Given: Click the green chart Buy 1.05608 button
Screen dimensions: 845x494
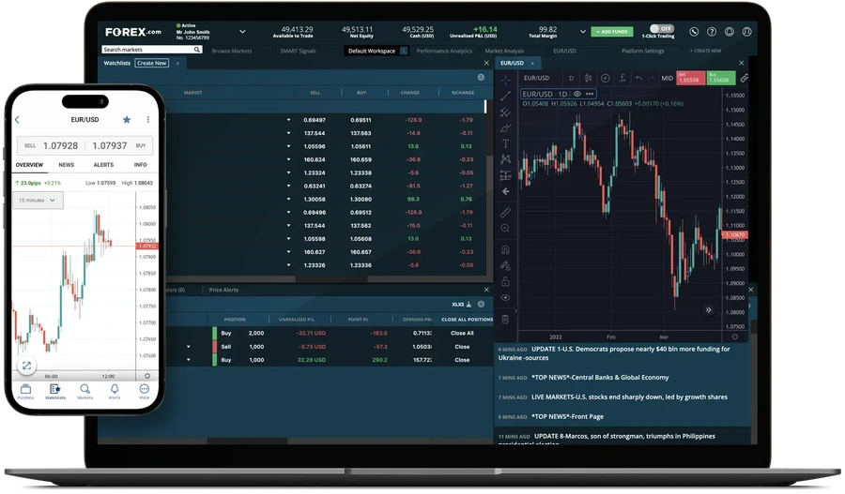Looking at the screenshot, I should pos(721,78).
